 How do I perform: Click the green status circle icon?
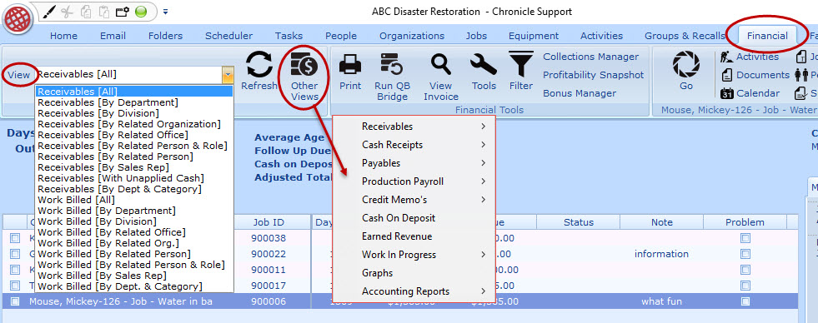tap(140, 12)
